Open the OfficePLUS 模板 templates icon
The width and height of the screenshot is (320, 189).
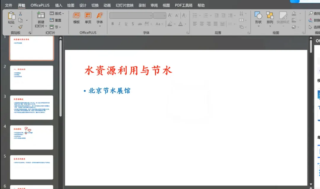click(76, 15)
